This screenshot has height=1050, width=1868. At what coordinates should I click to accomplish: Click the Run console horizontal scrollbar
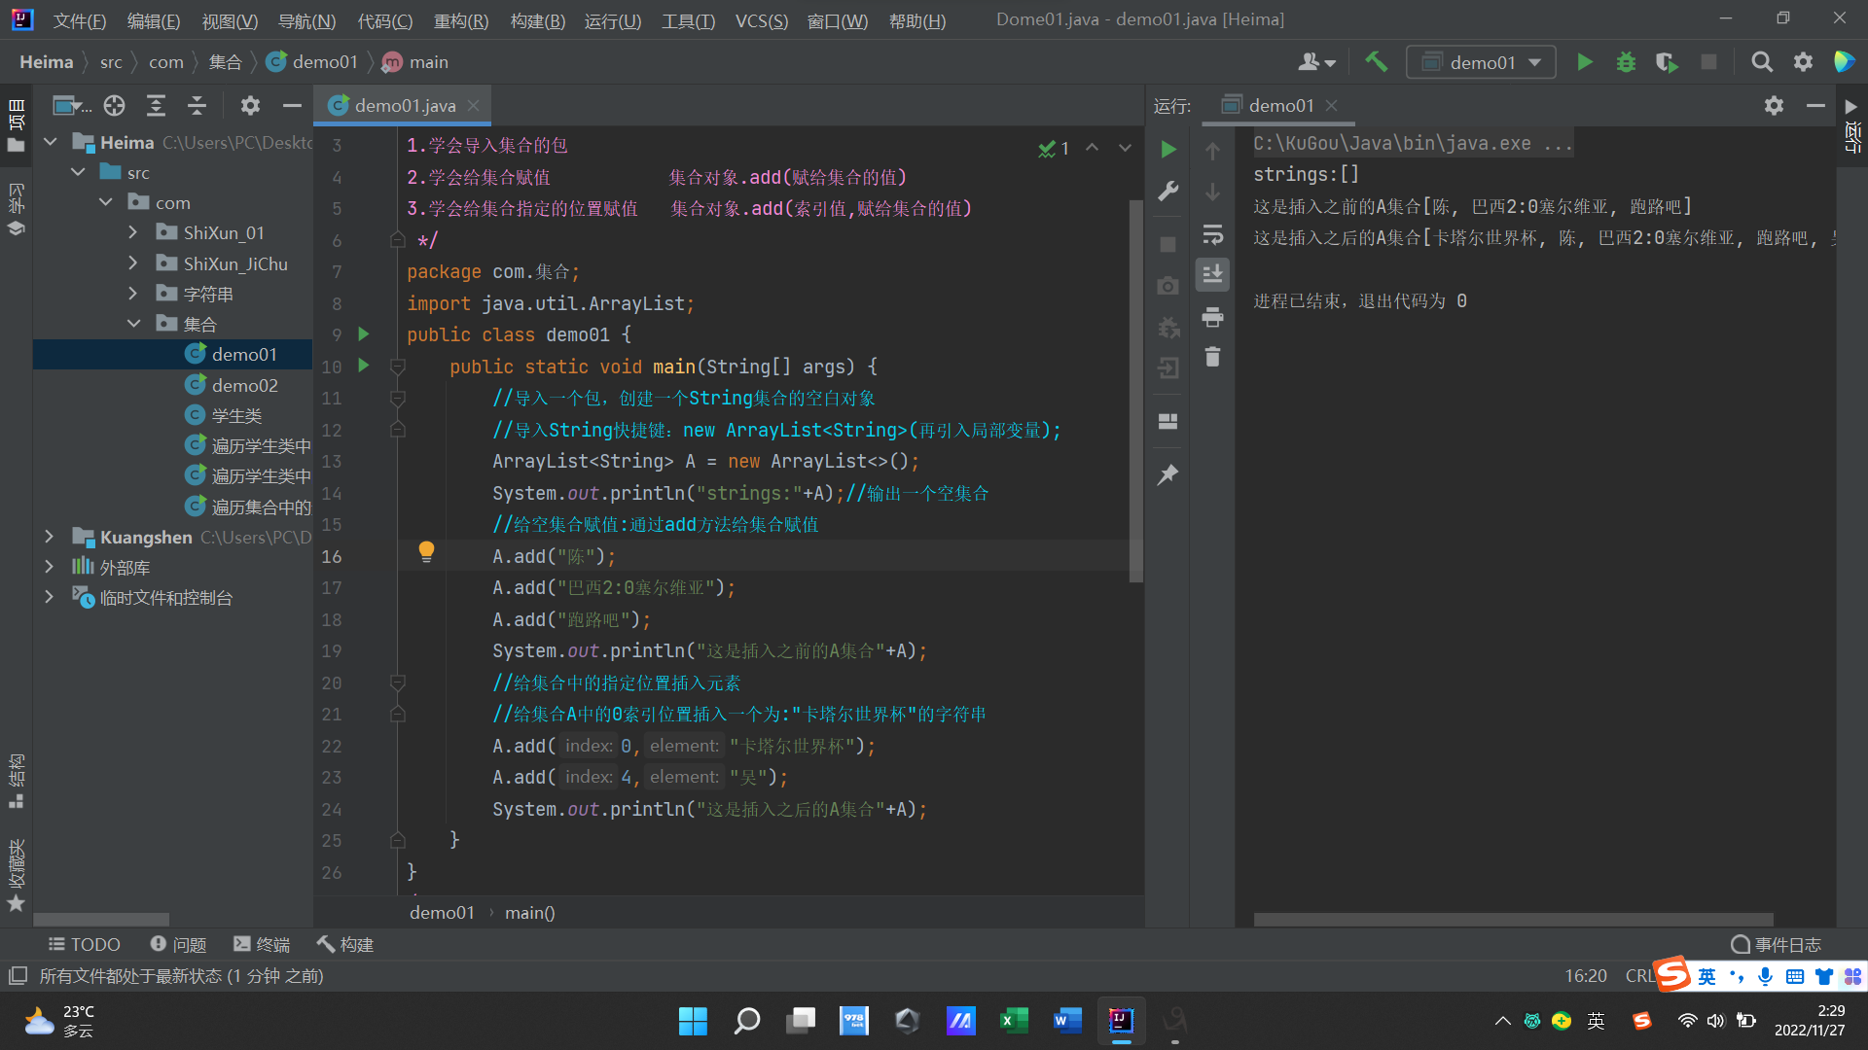coord(1513,919)
